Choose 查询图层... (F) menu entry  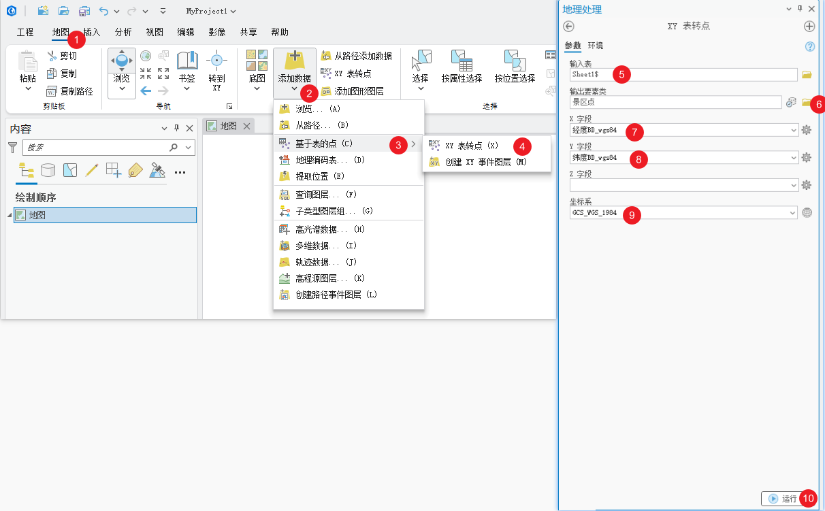click(x=349, y=195)
